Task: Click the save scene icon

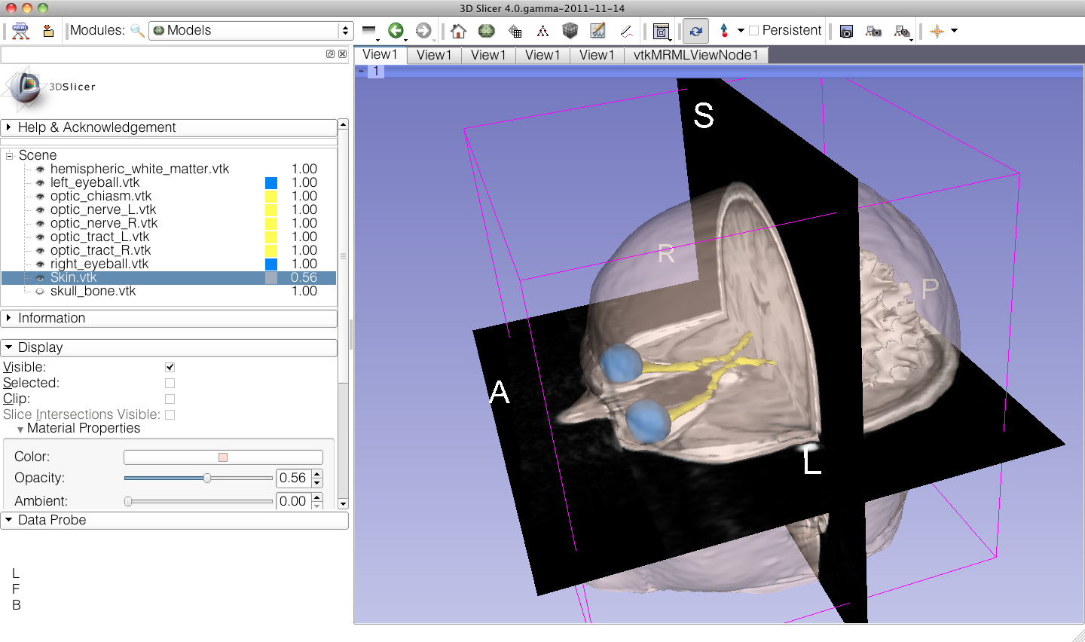Action: tap(48, 31)
